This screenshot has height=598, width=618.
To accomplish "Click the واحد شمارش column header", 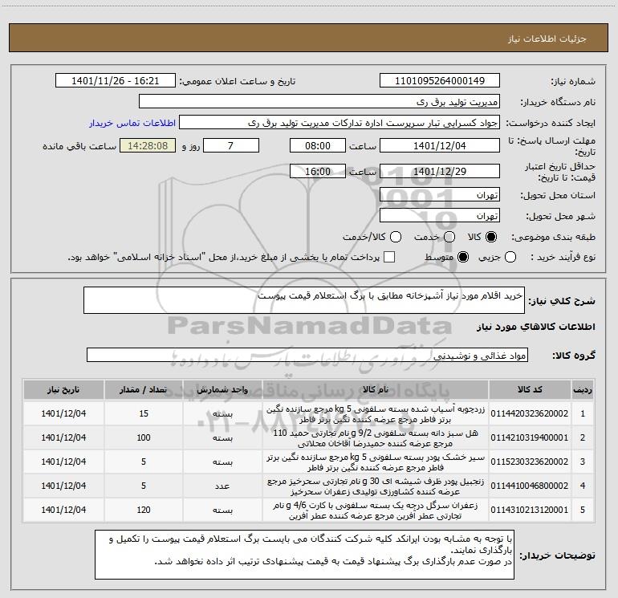I will click(222, 390).
